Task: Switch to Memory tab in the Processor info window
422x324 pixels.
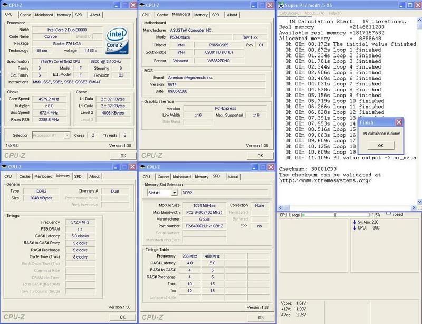Action: (x=64, y=15)
